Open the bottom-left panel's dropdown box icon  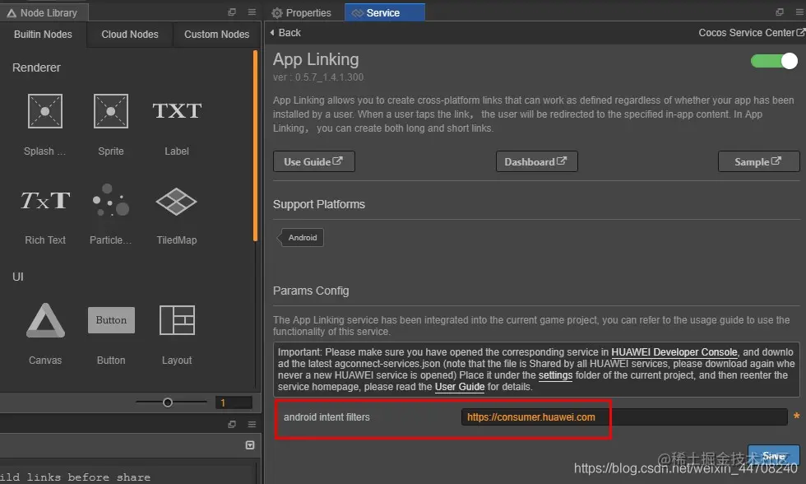(250, 445)
